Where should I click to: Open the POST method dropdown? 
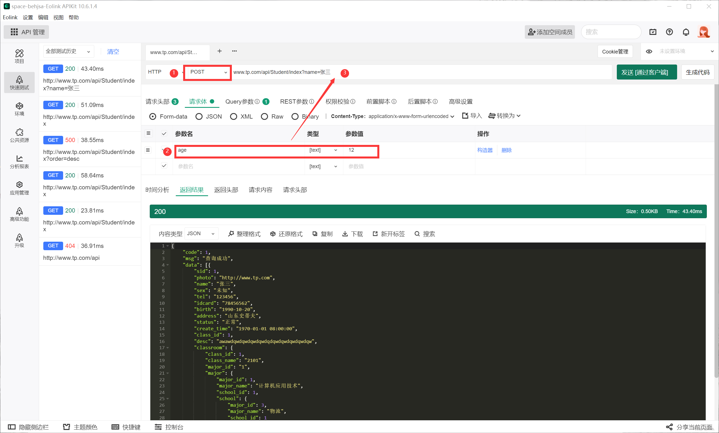click(207, 72)
